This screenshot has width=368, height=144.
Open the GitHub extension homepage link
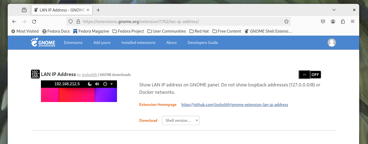235,105
